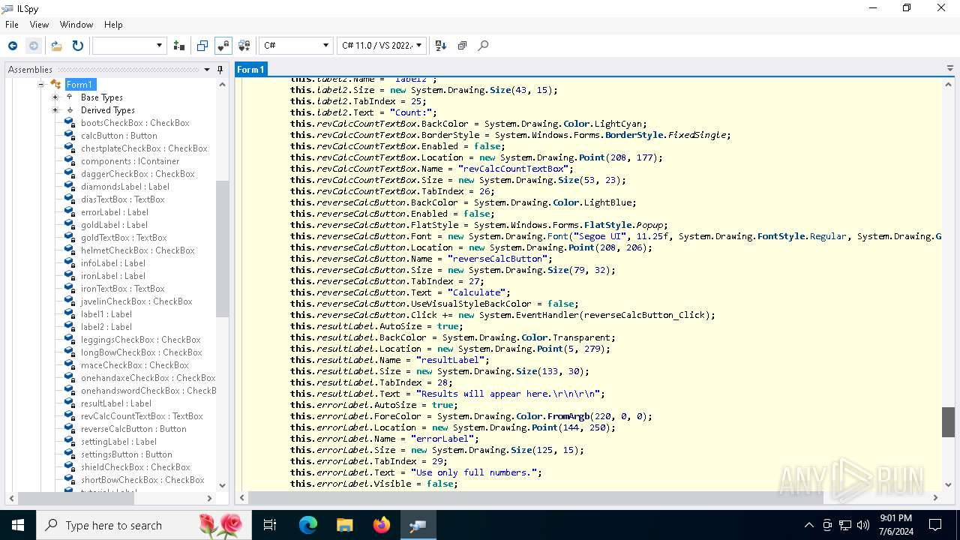Open the assembly list dropdown
Viewport: 960px width, 540px height.
tap(129, 46)
